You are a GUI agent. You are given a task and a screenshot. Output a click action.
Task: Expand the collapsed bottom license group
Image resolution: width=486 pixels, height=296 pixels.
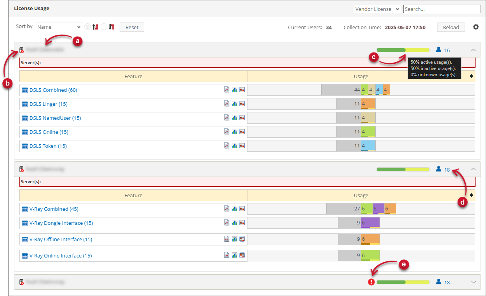coord(473,282)
